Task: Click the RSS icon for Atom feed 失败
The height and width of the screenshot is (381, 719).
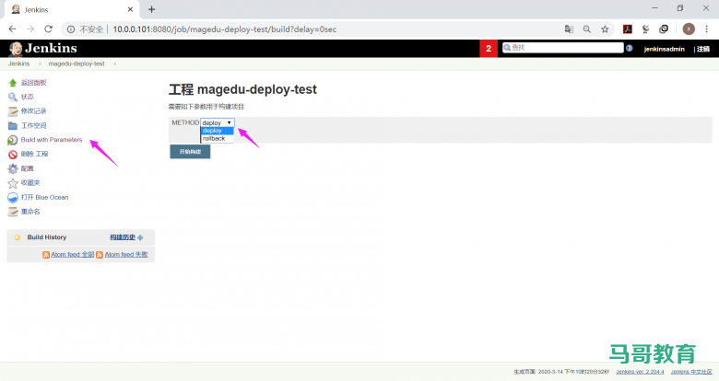Action: click(x=100, y=255)
